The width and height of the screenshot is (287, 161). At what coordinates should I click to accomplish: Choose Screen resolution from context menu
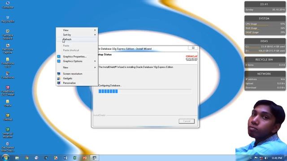[77, 74]
